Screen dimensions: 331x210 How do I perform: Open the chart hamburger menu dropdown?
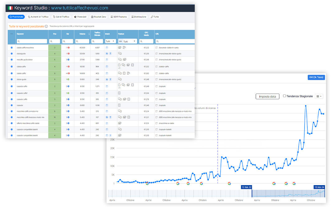point(319,97)
